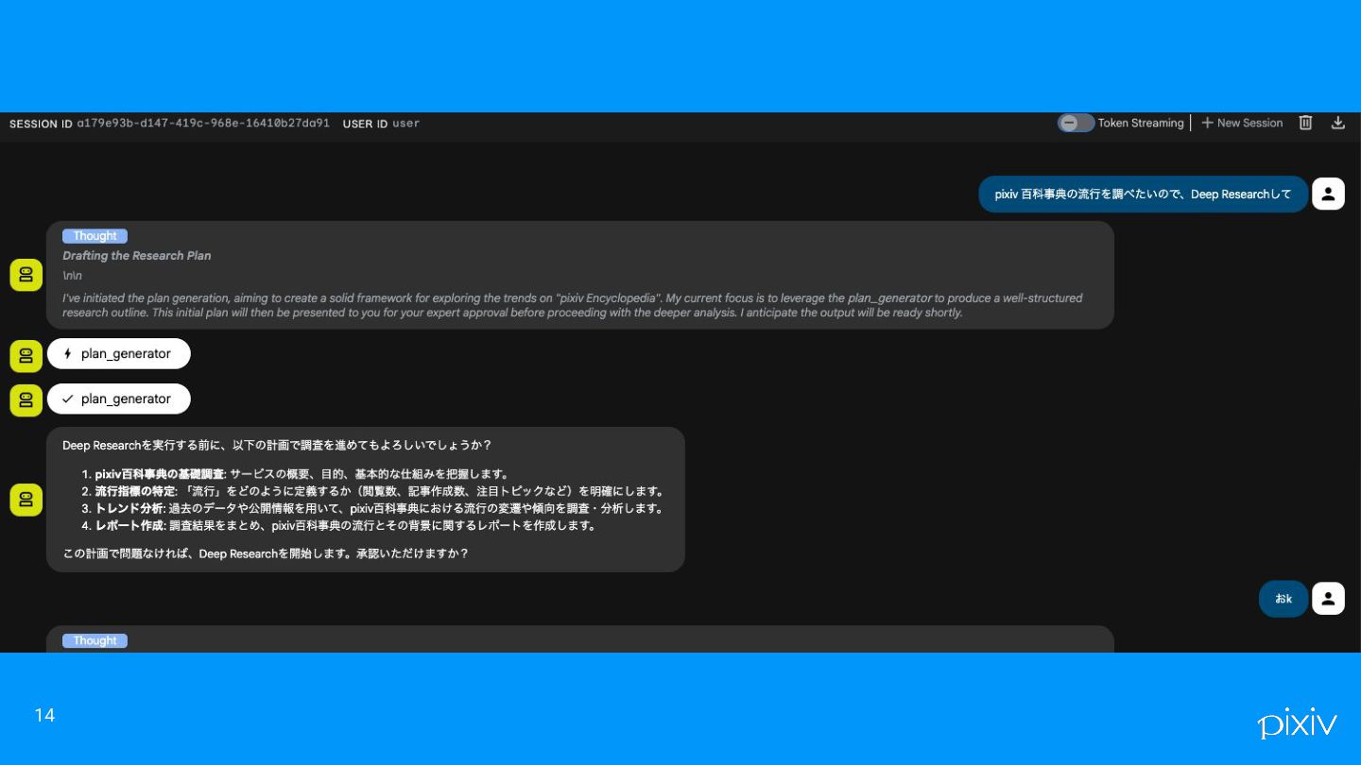1361x765 pixels.
Task: Click the line 'この計画で問題なければ'
Action: (x=266, y=553)
